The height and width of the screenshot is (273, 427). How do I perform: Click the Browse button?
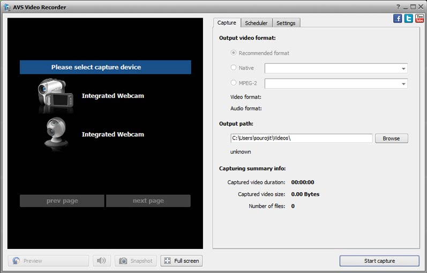(x=391, y=138)
